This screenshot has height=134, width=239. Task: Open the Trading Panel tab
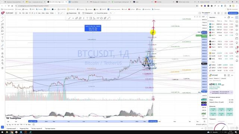point(50,128)
